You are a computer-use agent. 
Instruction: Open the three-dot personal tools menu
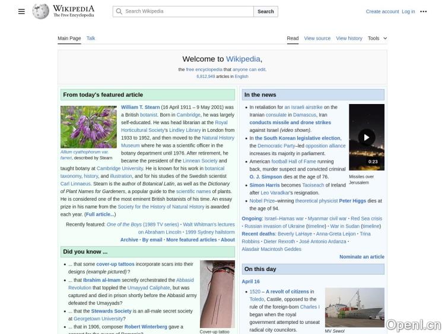pos(423,11)
